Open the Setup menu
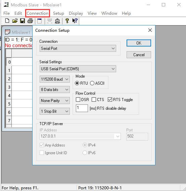186x191 pixels. coord(58,13)
